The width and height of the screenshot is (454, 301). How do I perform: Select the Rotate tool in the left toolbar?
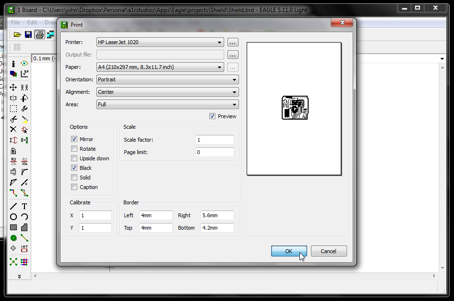pyautogui.click(x=24, y=98)
